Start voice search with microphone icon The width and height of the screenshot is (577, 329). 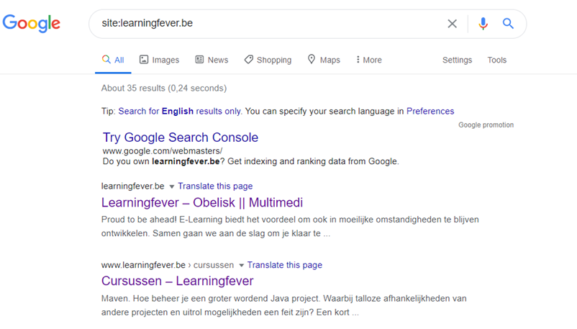[x=483, y=24]
